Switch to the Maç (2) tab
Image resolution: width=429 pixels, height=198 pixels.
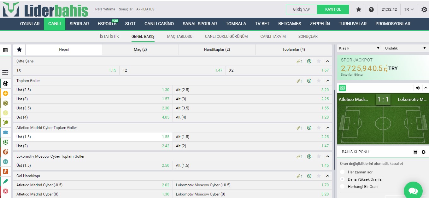tap(140, 49)
